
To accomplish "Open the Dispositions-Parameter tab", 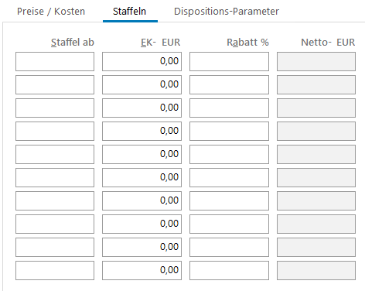I will [x=227, y=12].
